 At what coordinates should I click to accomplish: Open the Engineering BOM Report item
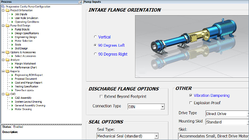[x=29, y=75]
